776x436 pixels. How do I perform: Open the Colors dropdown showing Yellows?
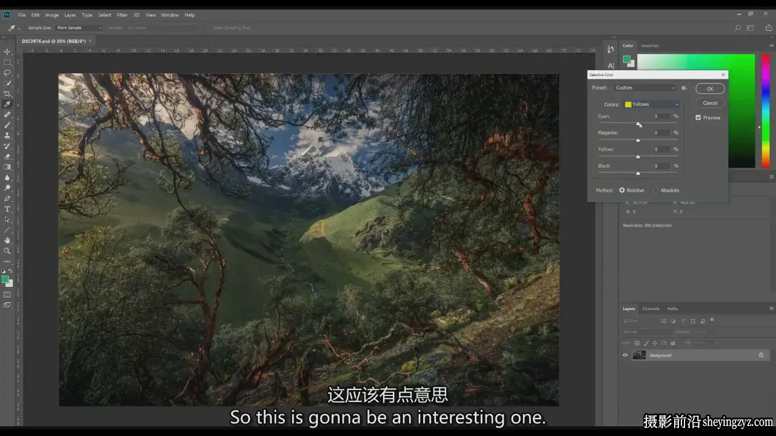tap(652, 104)
